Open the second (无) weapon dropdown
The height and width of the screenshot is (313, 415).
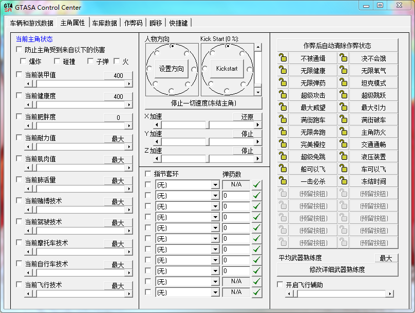215,196
